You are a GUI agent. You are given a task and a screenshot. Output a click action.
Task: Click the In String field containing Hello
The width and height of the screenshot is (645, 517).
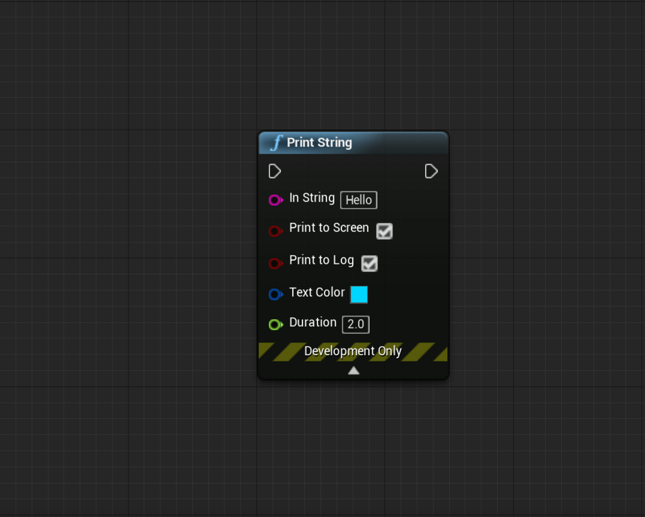[x=358, y=200]
